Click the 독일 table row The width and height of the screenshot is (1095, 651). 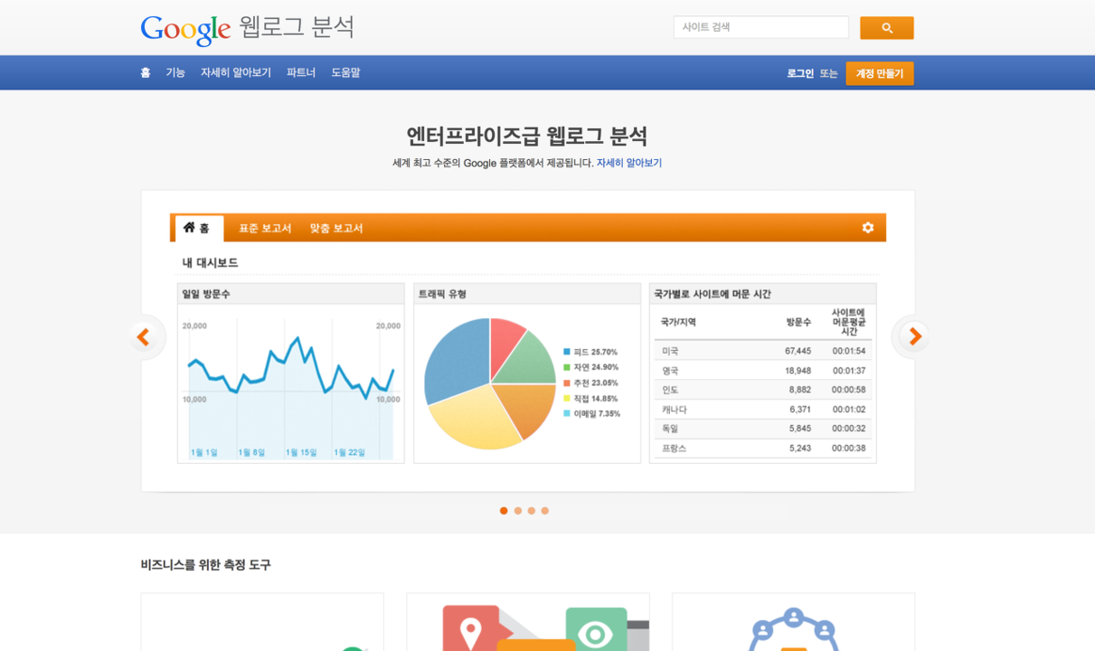tap(763, 429)
